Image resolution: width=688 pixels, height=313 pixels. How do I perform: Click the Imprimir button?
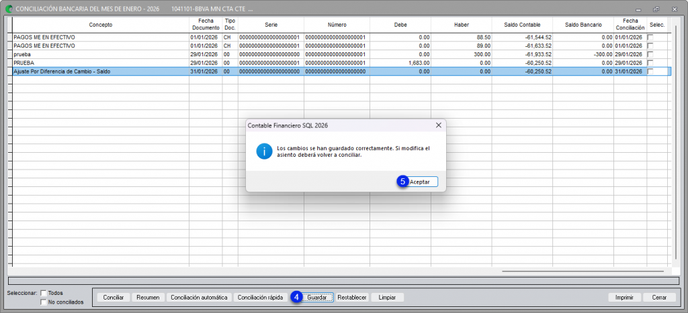[x=624, y=297]
